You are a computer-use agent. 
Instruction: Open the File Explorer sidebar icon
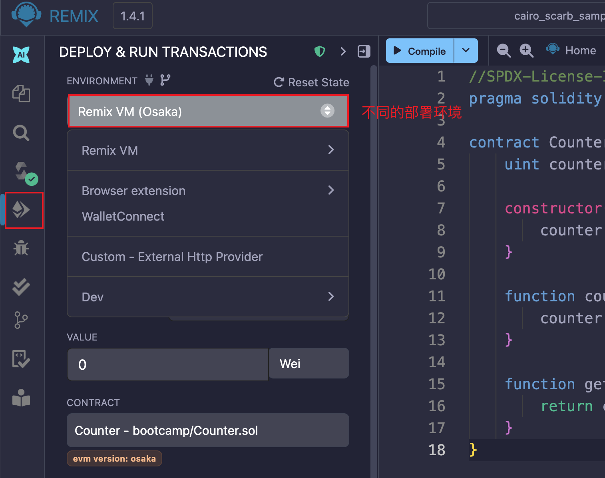tap(21, 94)
